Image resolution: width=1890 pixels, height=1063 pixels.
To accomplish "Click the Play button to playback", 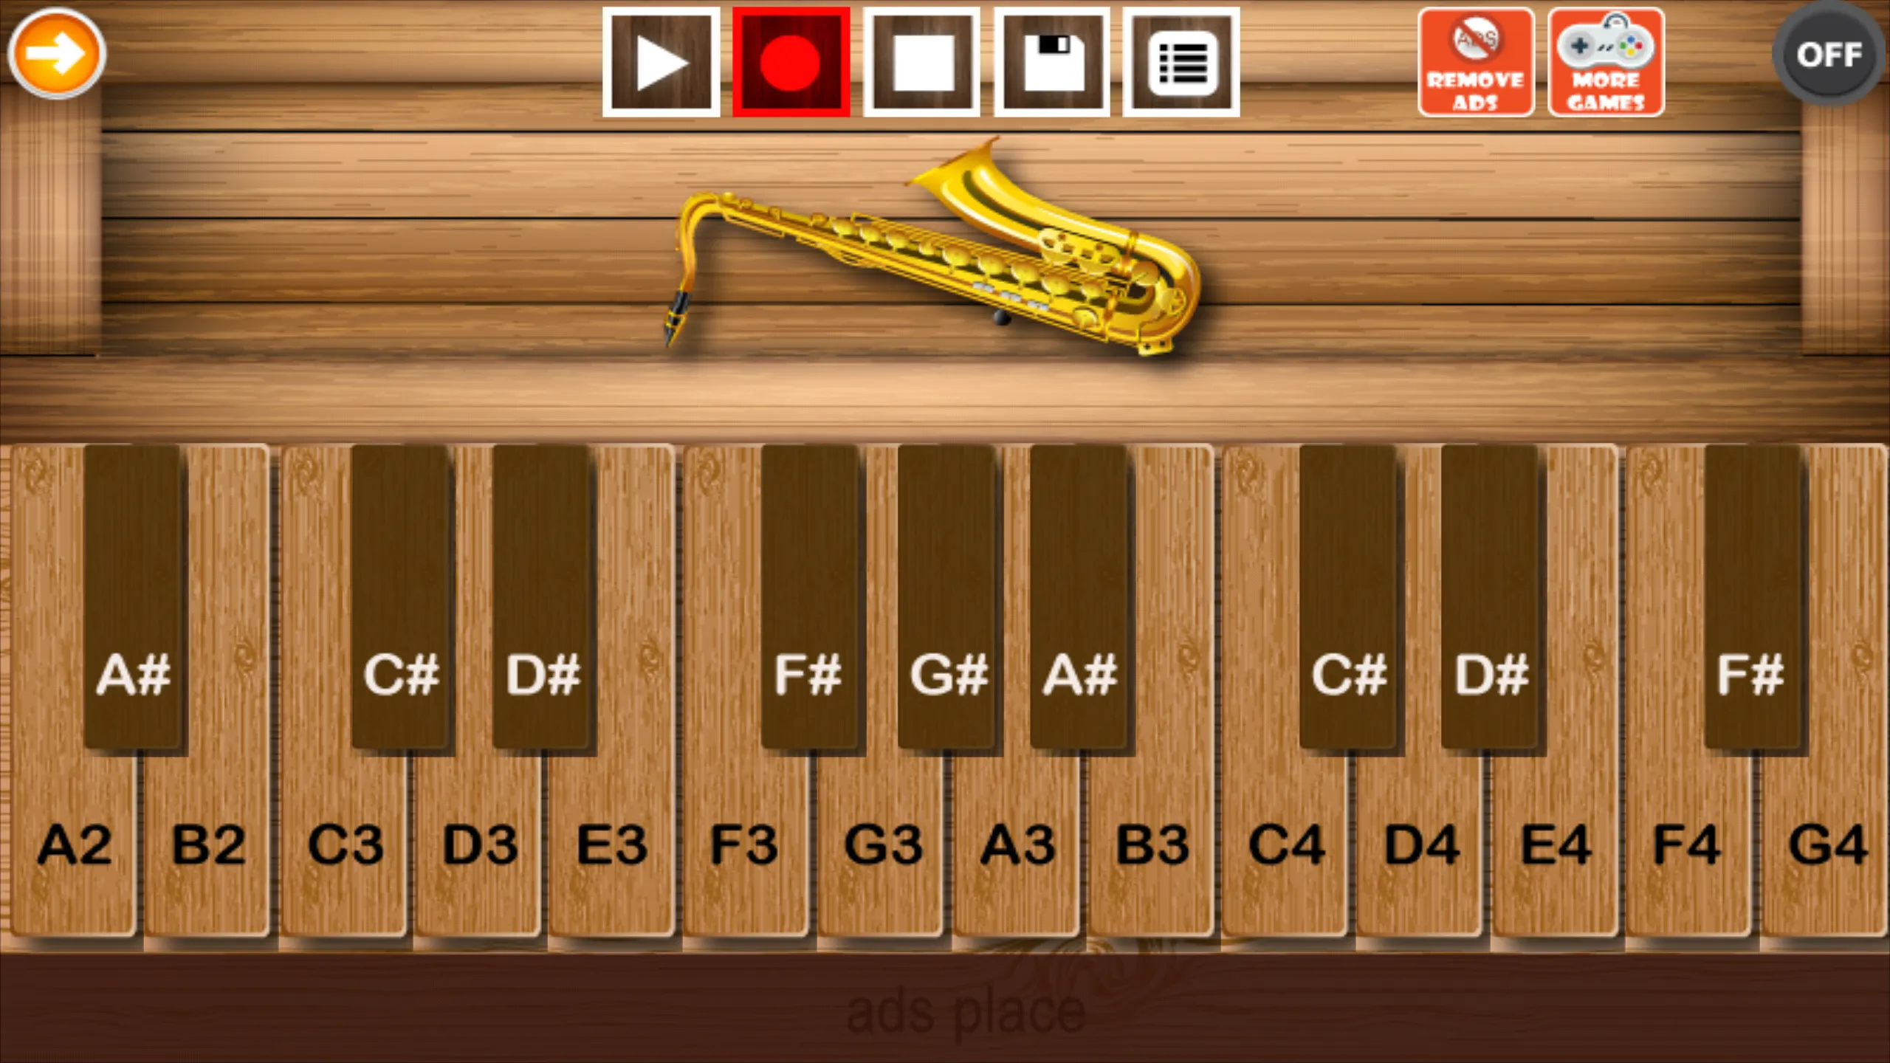I will click(x=661, y=60).
